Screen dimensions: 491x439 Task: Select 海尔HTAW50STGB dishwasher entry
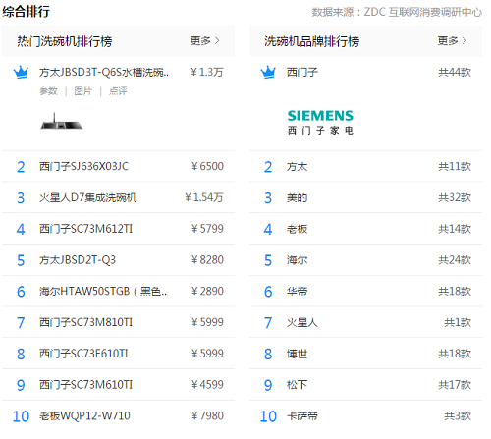[x=103, y=292]
